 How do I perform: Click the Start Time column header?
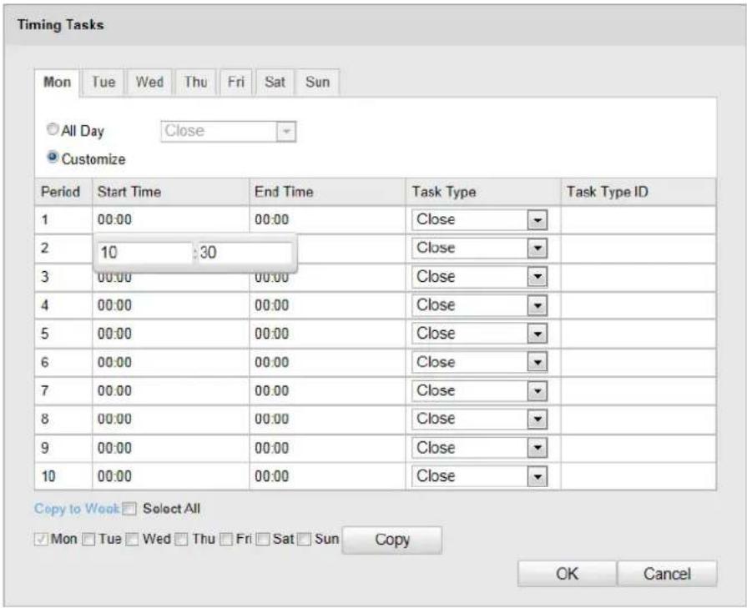pos(170,192)
